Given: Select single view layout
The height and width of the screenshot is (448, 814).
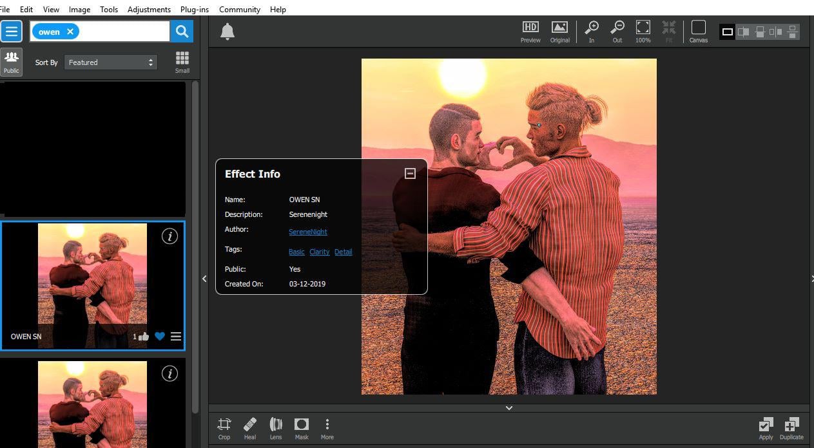Looking at the screenshot, I should (x=728, y=32).
